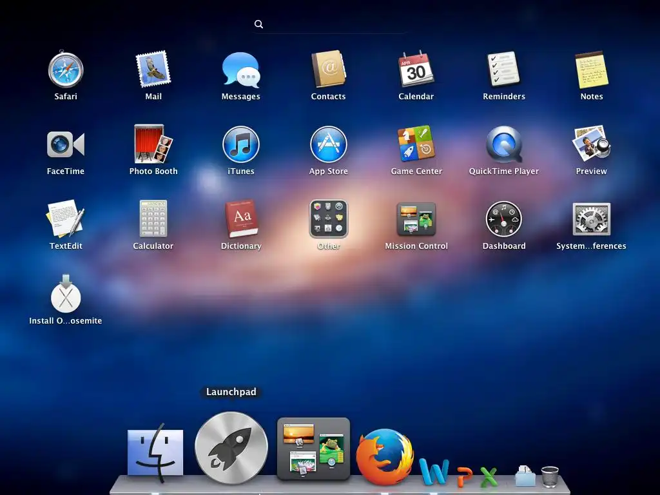Viewport: 660px width, 495px height.
Task: Click the Launchpad search field
Action: pyautogui.click(x=331, y=24)
